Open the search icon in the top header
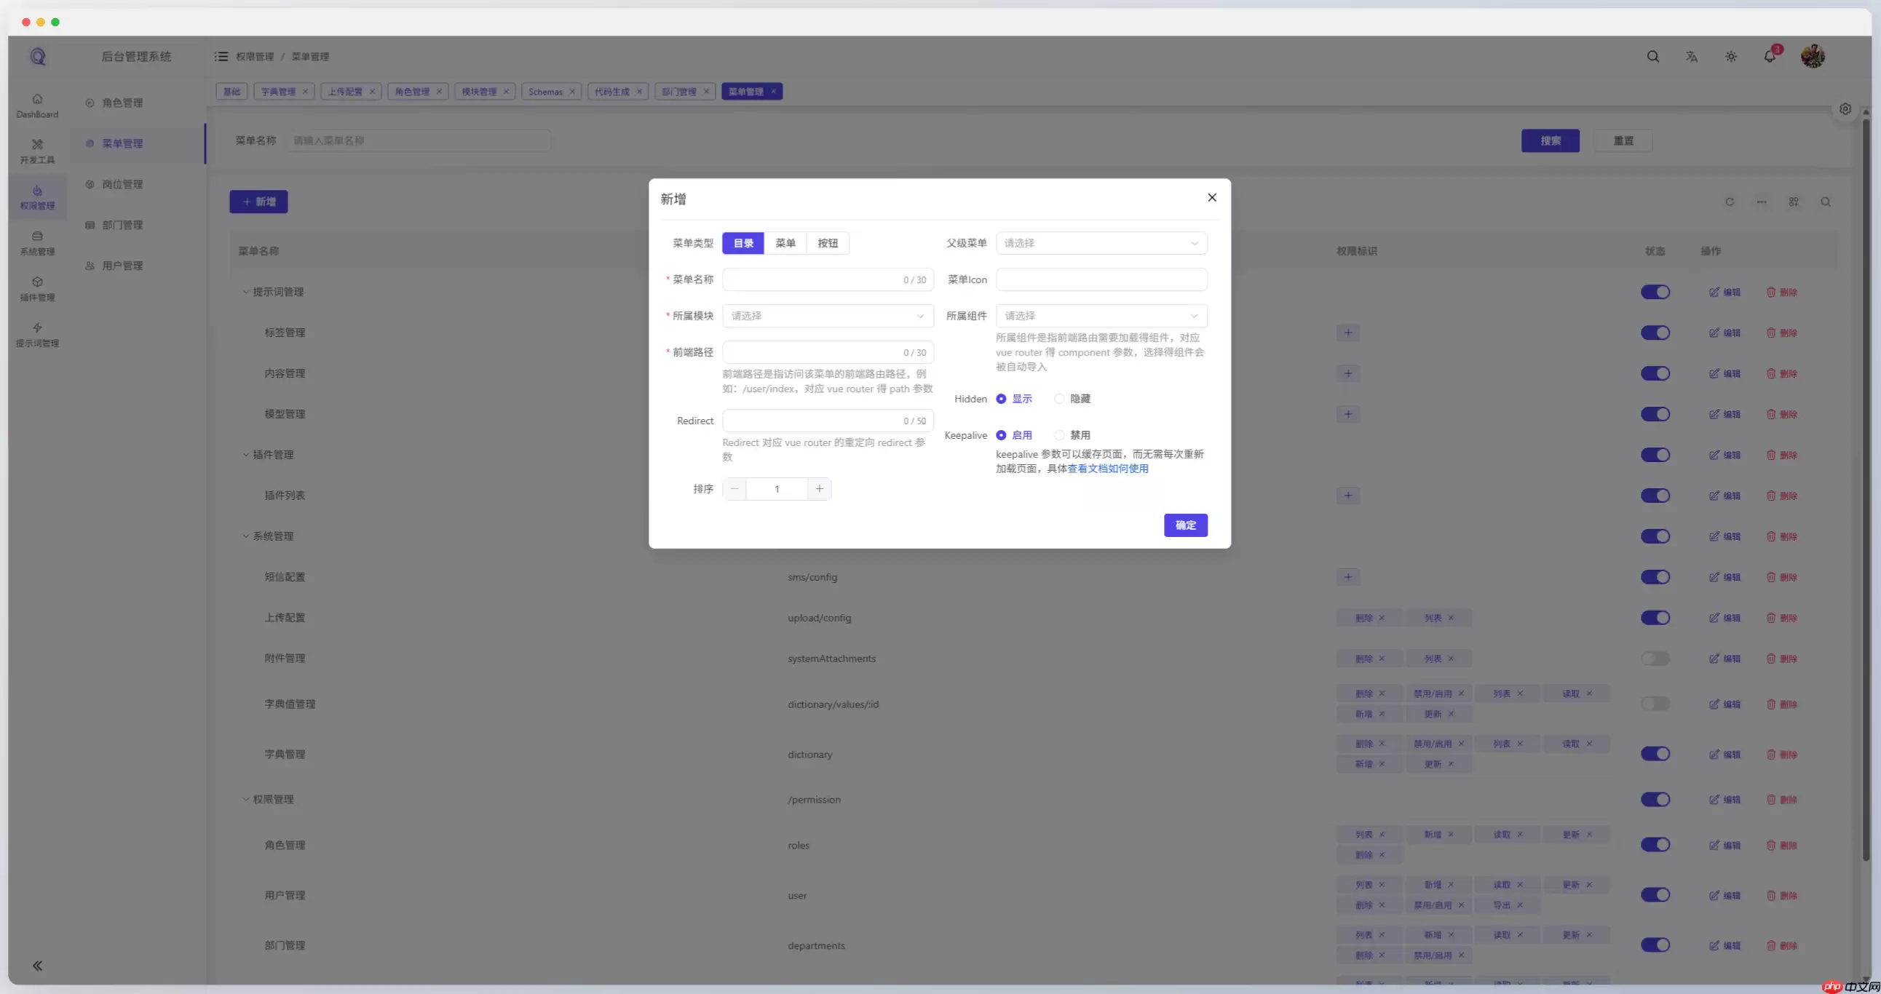This screenshot has width=1881, height=994. coord(1652,56)
